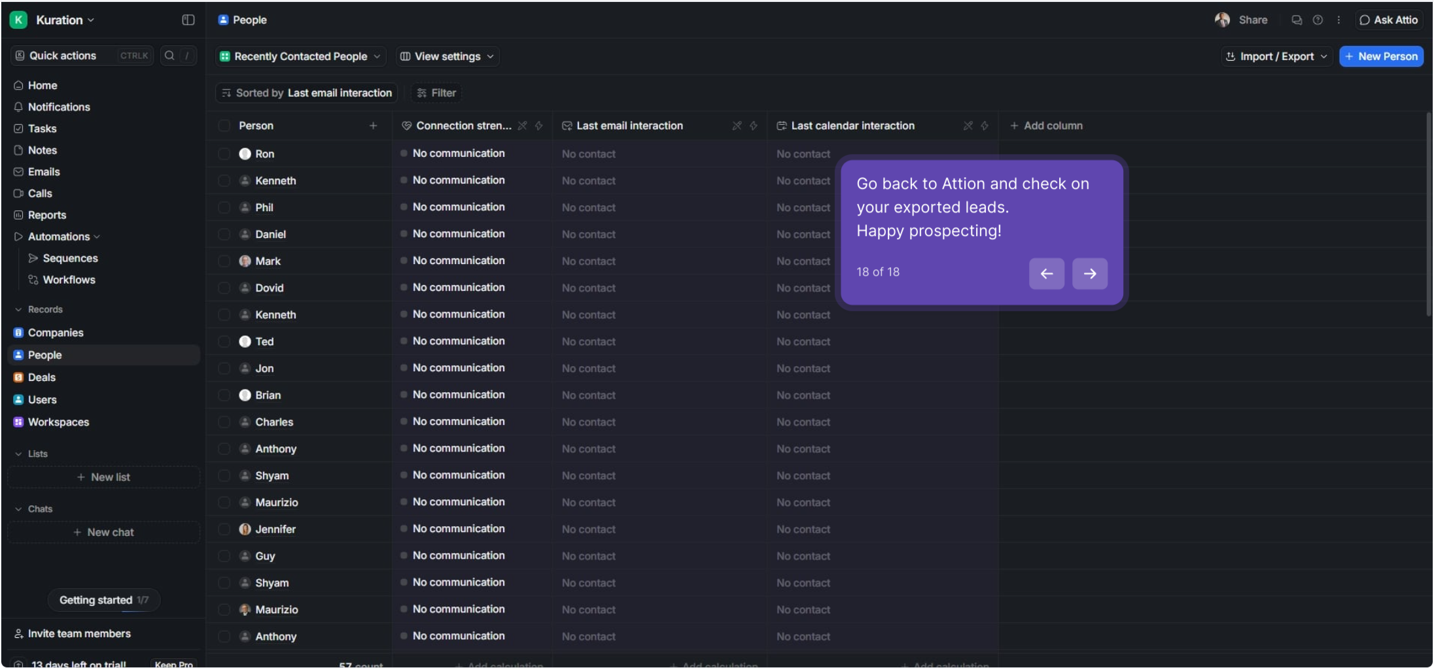Click the pin icon in the Connection strength header
Image resolution: width=1434 pixels, height=668 pixels.
point(522,125)
